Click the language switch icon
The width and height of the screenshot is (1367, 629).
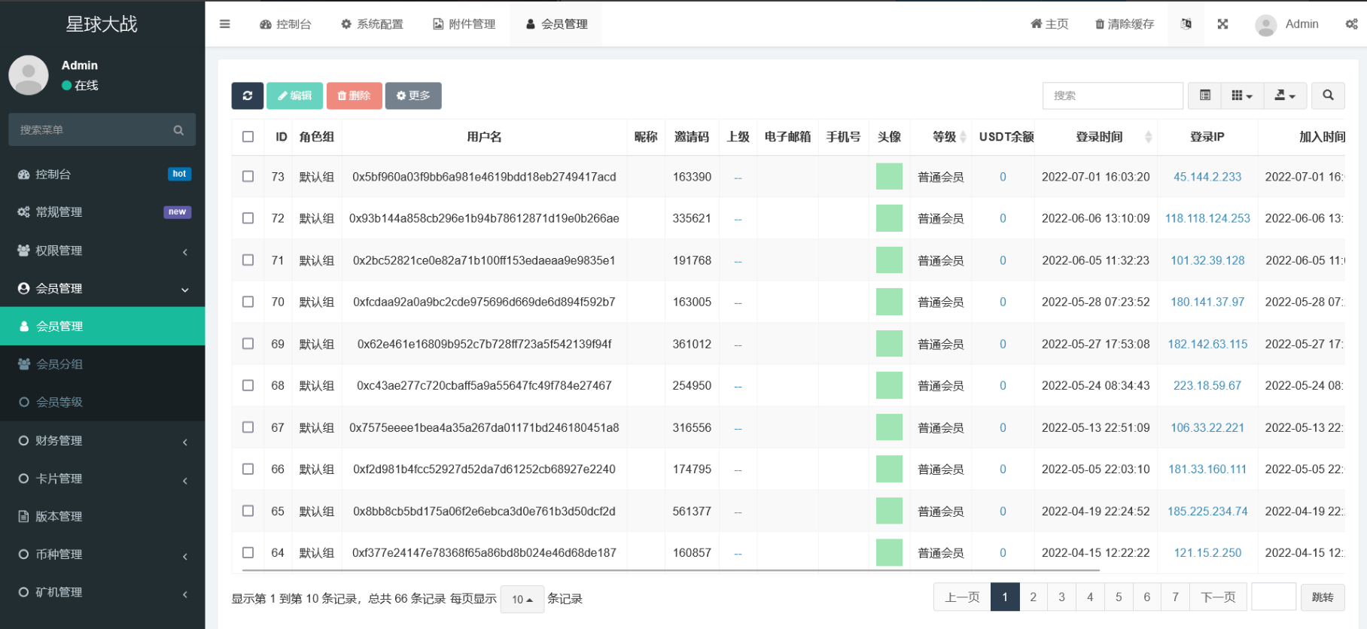[1186, 24]
